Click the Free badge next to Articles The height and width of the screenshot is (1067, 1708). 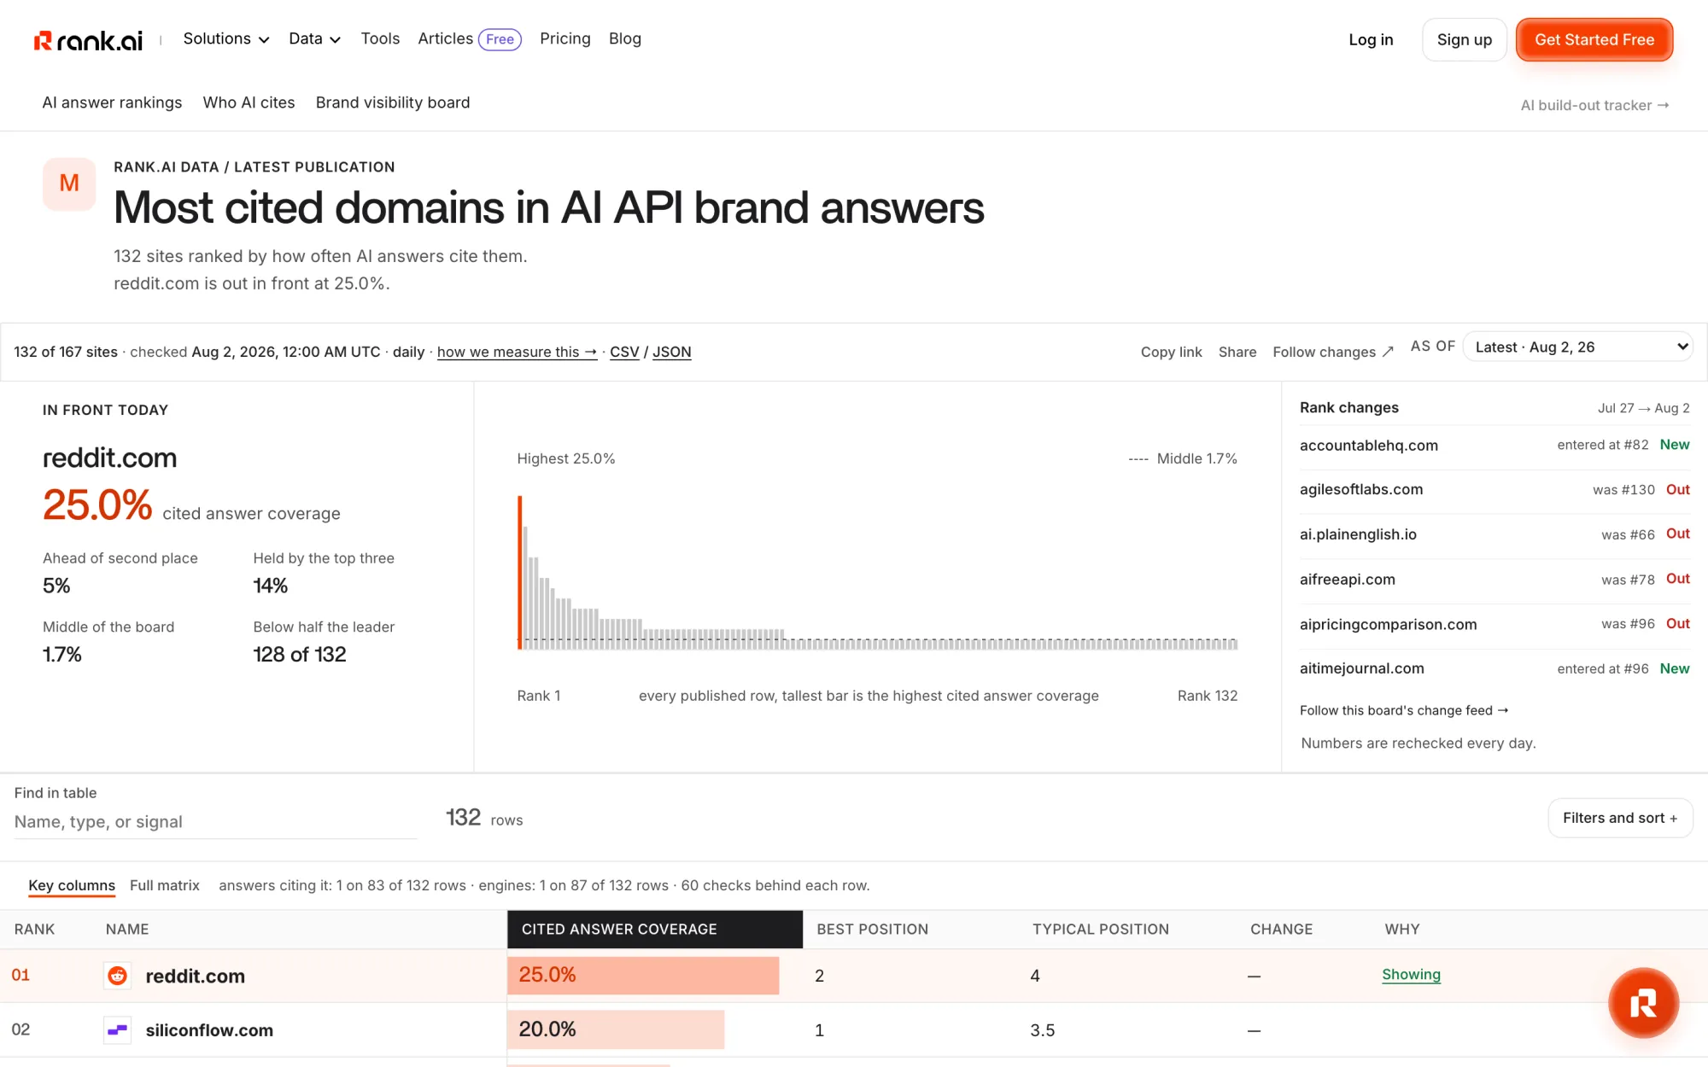pyautogui.click(x=500, y=39)
